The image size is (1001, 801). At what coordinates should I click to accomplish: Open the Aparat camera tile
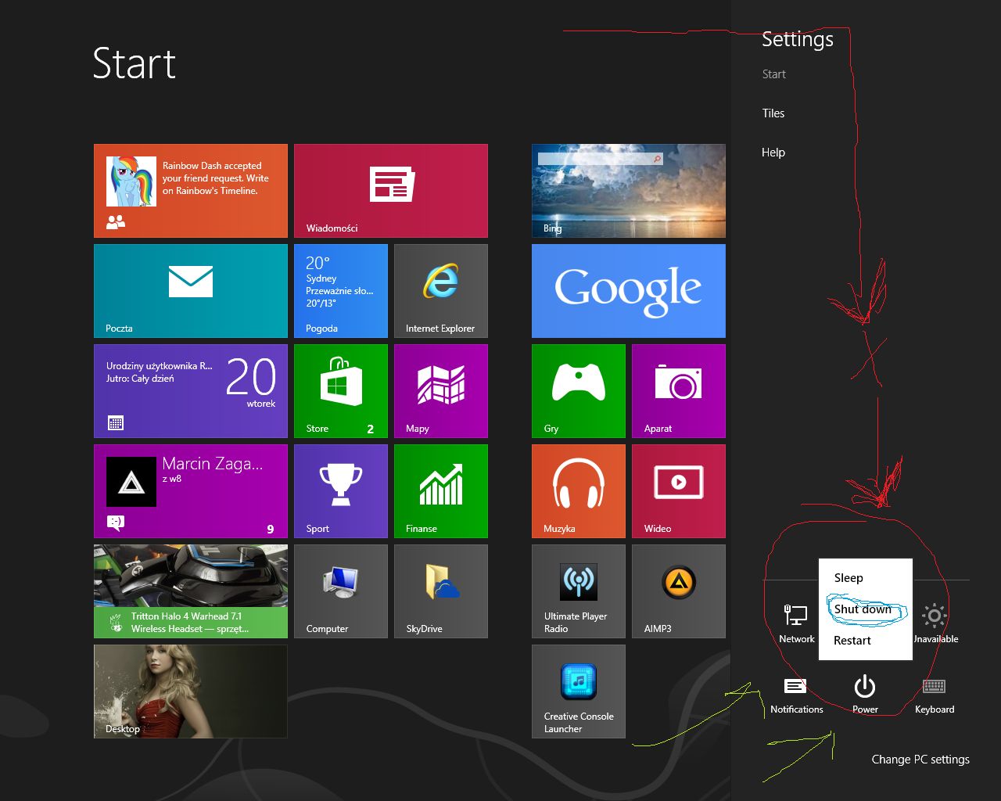click(x=679, y=391)
